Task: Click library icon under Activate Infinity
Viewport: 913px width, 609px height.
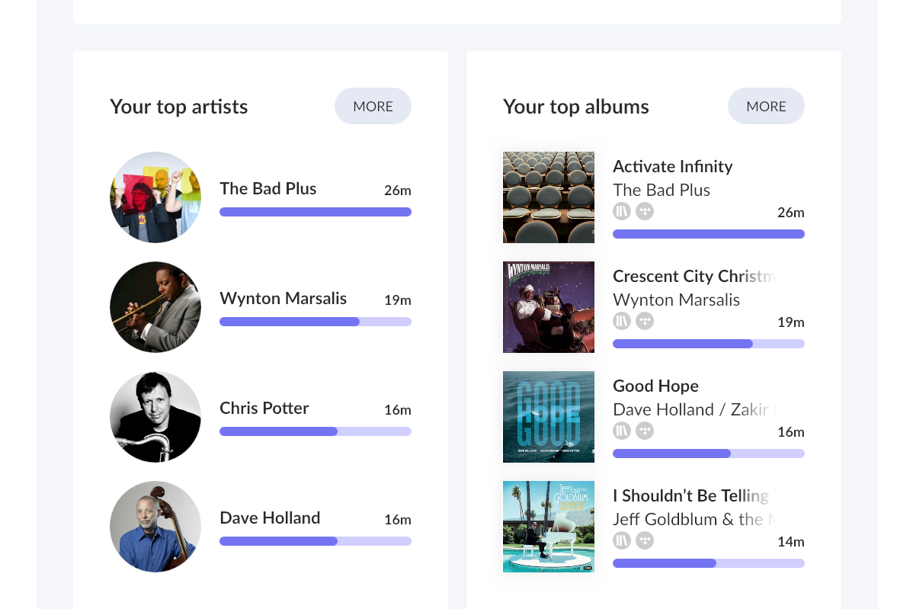Action: pyautogui.click(x=622, y=211)
